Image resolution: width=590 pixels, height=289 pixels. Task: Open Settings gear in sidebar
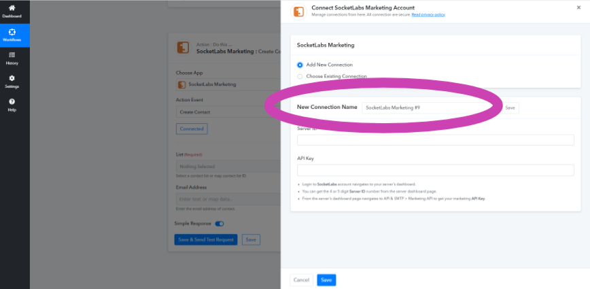[12, 82]
